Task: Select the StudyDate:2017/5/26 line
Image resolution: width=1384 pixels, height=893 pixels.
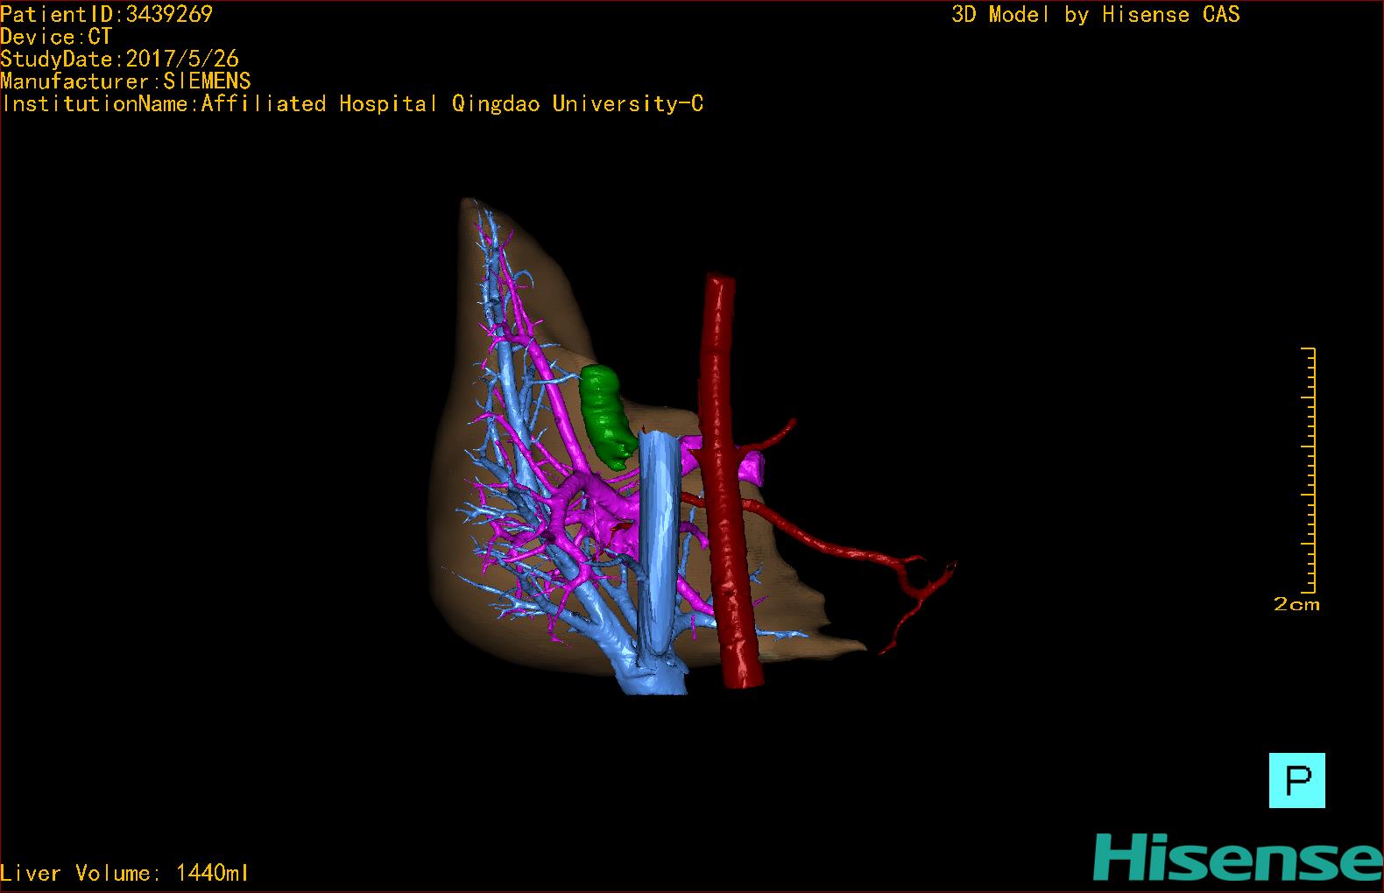Action: (x=119, y=59)
